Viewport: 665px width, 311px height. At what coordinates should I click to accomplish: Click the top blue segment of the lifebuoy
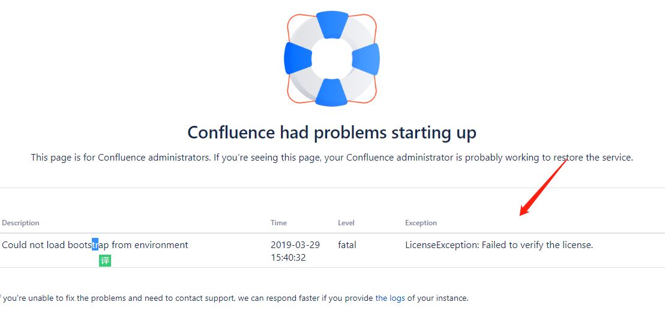coord(332,24)
